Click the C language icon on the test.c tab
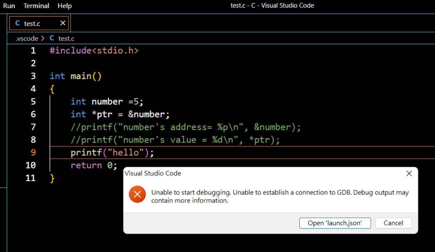The image size is (435, 252). click(x=17, y=23)
